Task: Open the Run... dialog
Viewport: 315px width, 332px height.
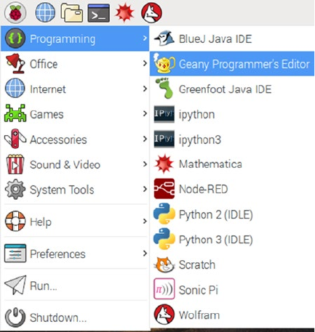Action: pos(75,286)
